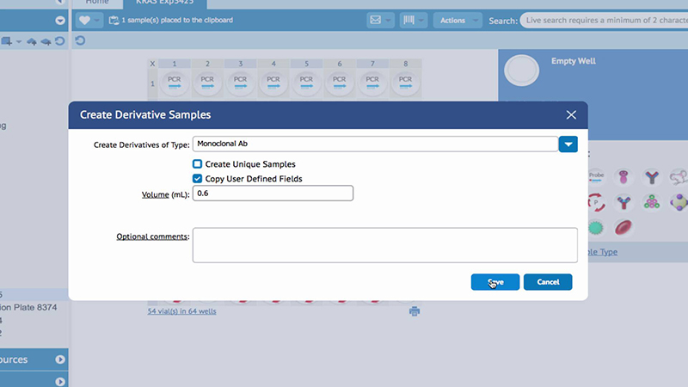Select the circular P plasmid sample icon
This screenshot has height=387, width=688.
coord(596,202)
